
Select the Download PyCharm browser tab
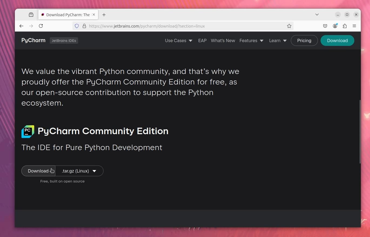pos(68,15)
